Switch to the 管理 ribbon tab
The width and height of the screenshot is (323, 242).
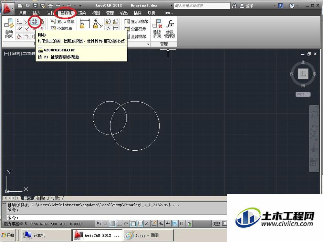pos(110,13)
